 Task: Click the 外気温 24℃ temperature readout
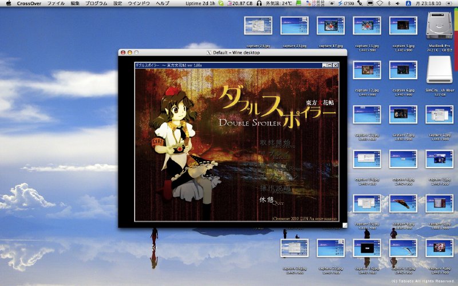(279, 3)
